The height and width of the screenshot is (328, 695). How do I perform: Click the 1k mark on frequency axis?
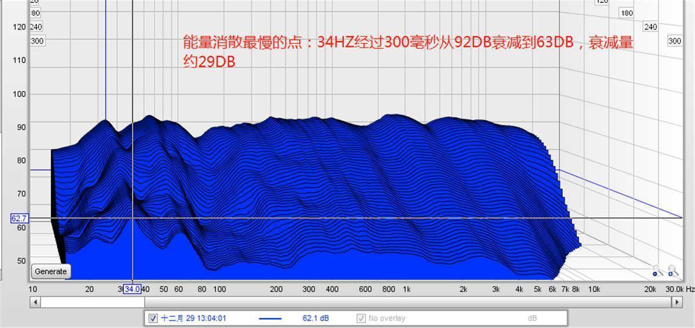click(x=407, y=289)
